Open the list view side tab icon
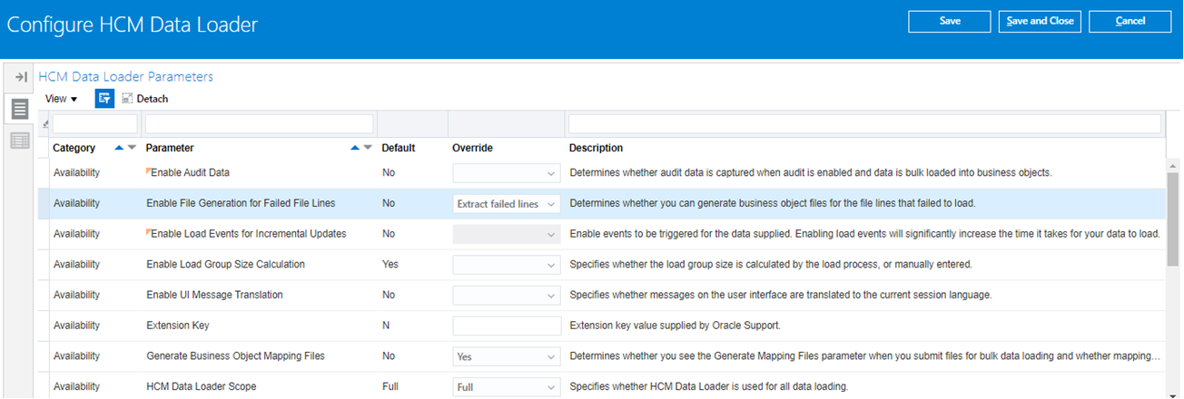Viewport: 1184px width, 399px height. click(x=19, y=111)
